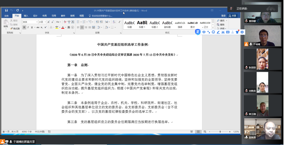Click the Share button
The image size is (284, 145).
click(232, 16)
